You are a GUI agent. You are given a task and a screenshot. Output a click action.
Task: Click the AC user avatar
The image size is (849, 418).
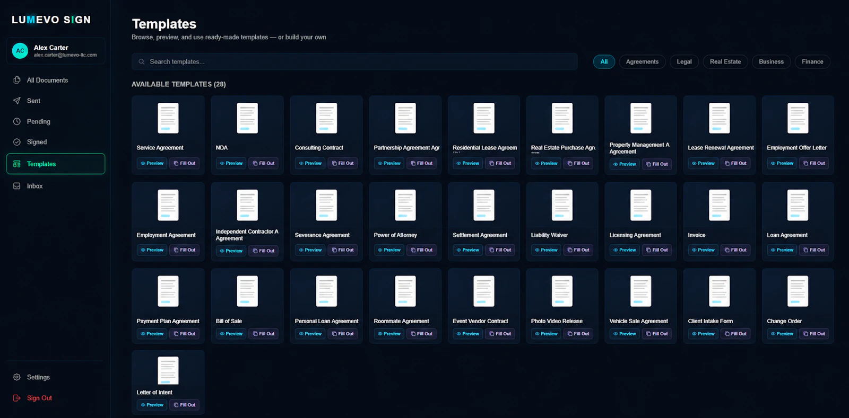coord(20,51)
